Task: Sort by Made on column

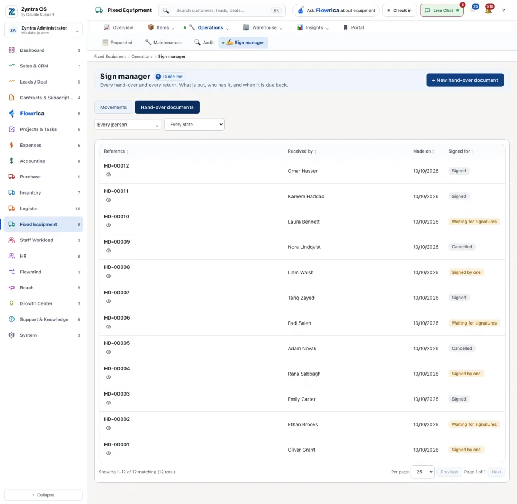Action: coord(424,151)
